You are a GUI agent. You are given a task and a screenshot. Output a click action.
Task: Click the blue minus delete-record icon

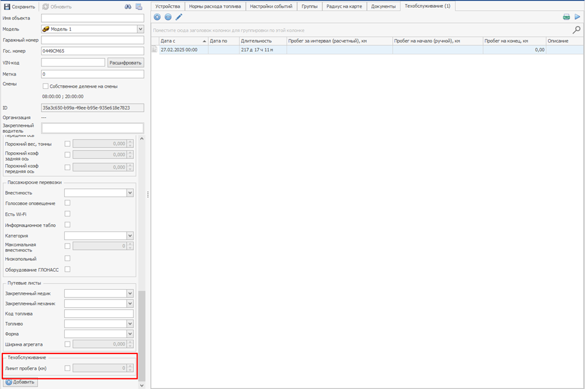168,17
